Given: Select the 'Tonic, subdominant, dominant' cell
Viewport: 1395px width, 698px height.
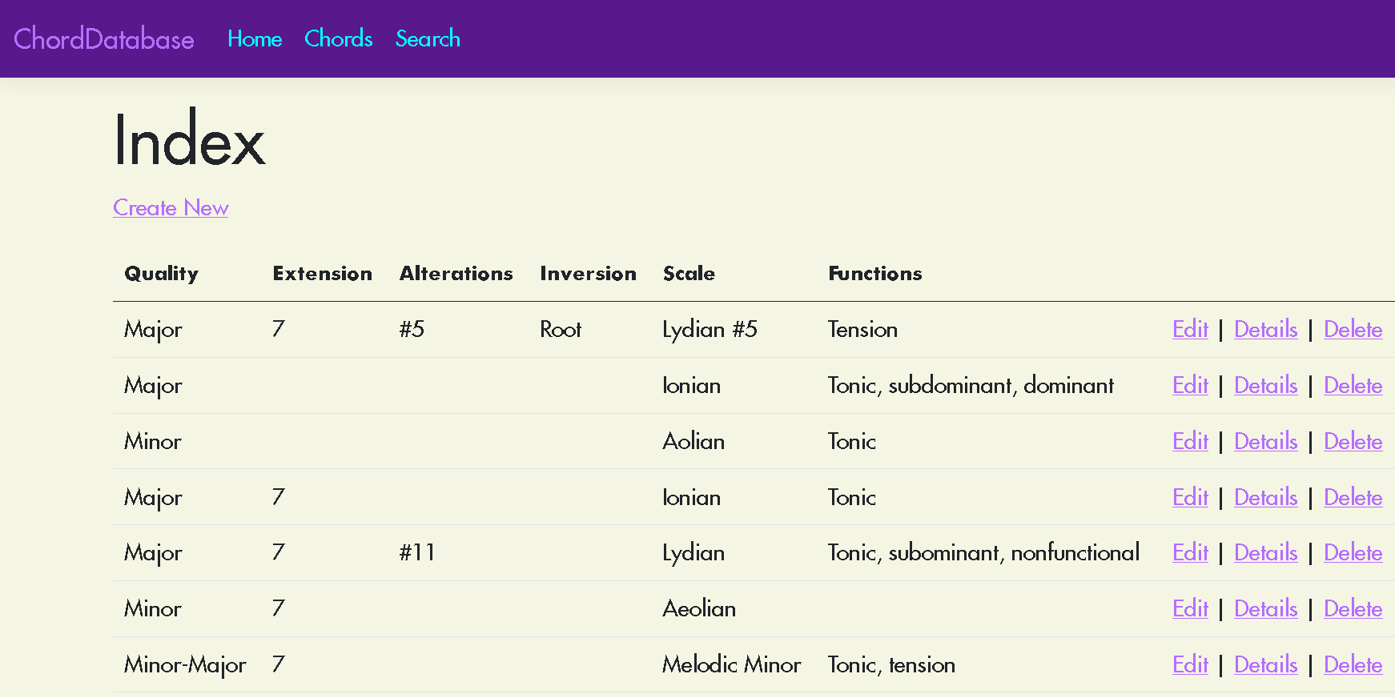Looking at the screenshot, I should pyautogui.click(x=971, y=385).
